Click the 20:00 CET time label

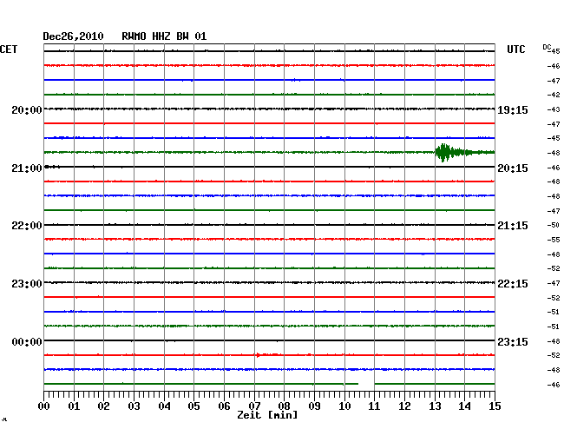tap(27, 110)
